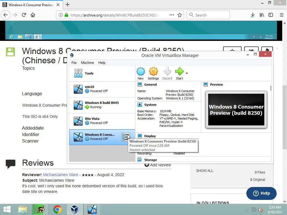Open page actions three-dot menu
Image resolution: width=287 pixels, height=215 pixels.
click(172, 15)
